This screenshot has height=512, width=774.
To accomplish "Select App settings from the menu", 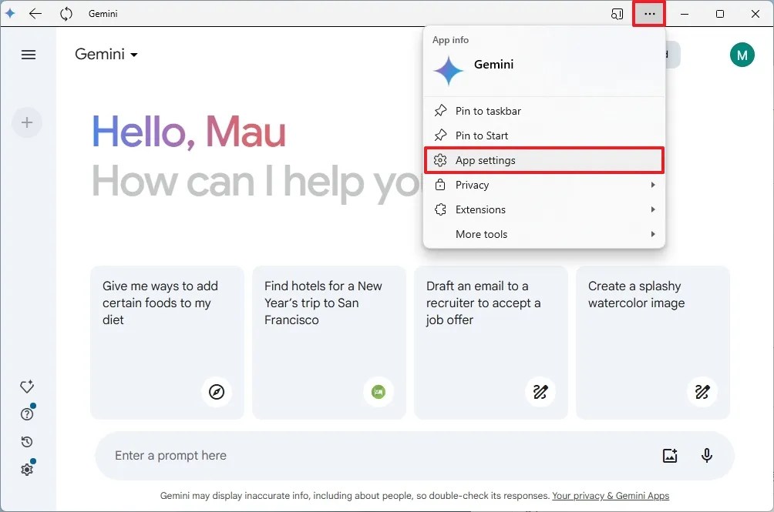I will click(544, 160).
